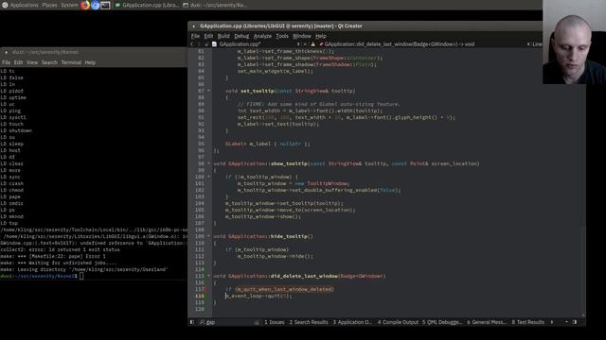Go forward in editor navigation history
Screen dimensions: 606x340
[200, 44]
